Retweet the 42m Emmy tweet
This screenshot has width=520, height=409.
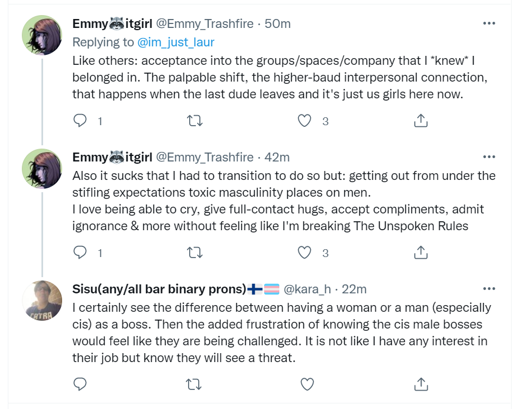pyautogui.click(x=195, y=253)
